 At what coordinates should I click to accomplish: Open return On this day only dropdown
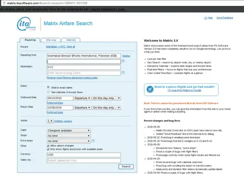click(107, 108)
